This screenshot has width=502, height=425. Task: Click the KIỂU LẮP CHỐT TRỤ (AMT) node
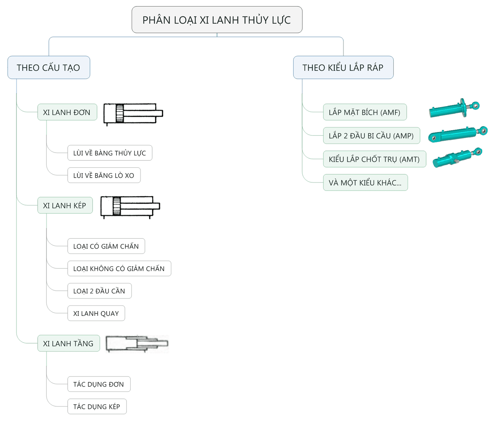pos(374,159)
